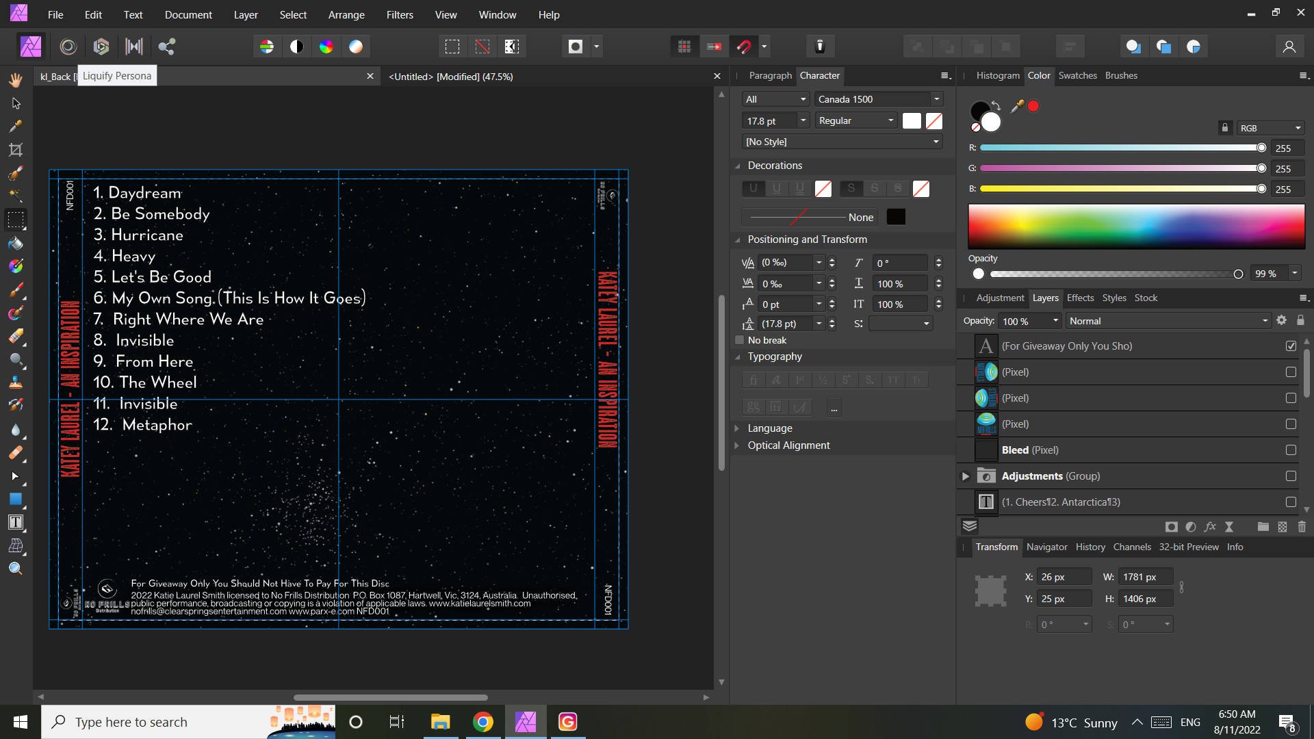The width and height of the screenshot is (1314, 739).
Task: Open the Arrange menu
Action: point(346,14)
